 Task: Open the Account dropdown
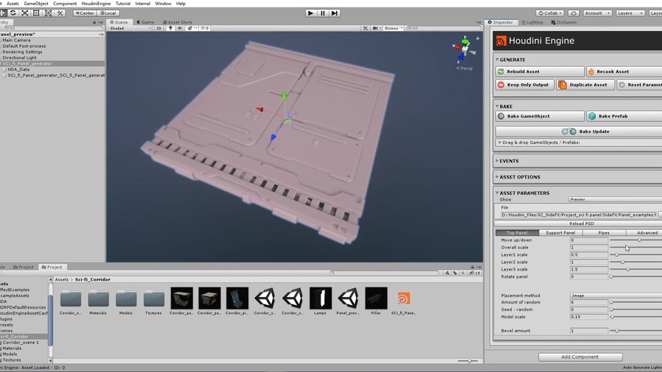coord(597,13)
